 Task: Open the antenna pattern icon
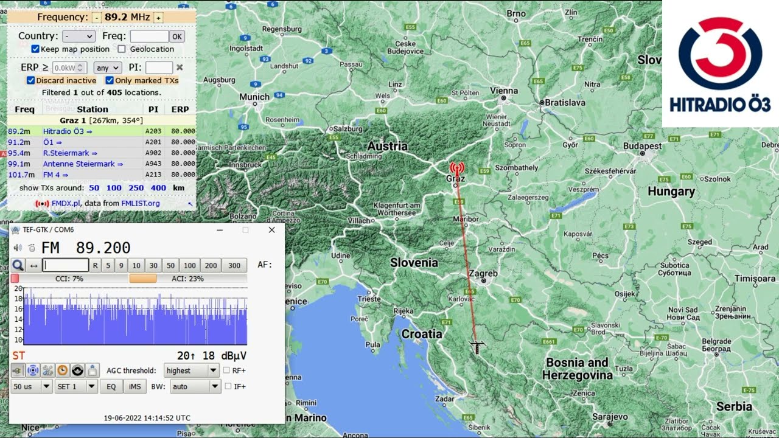coord(33,370)
